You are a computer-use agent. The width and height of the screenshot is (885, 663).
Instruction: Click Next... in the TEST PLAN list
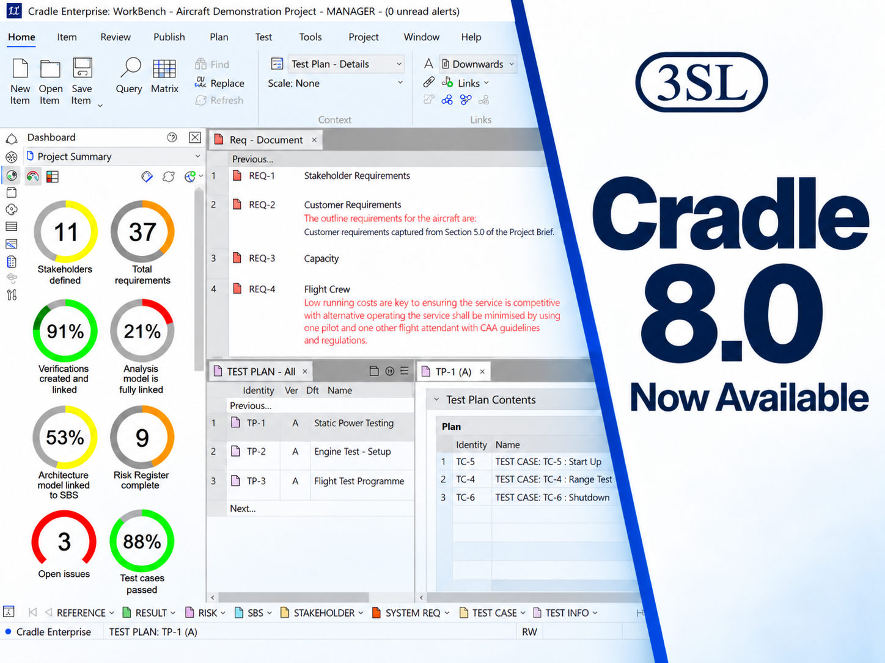pos(243,509)
